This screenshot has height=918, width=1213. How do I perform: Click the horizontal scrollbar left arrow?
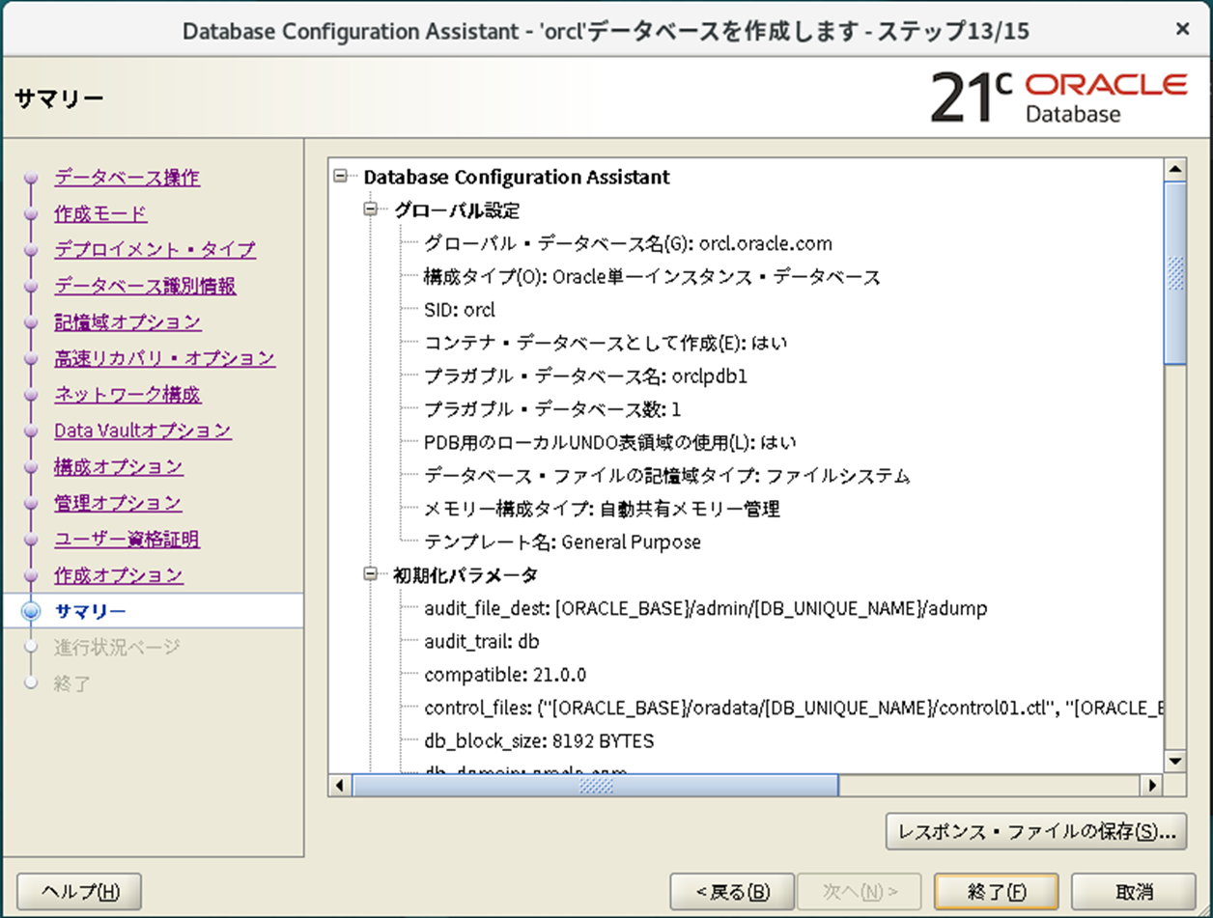pyautogui.click(x=340, y=786)
